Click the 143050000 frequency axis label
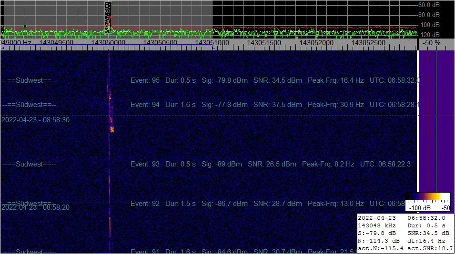The width and height of the screenshot is (455, 254). tap(108, 43)
